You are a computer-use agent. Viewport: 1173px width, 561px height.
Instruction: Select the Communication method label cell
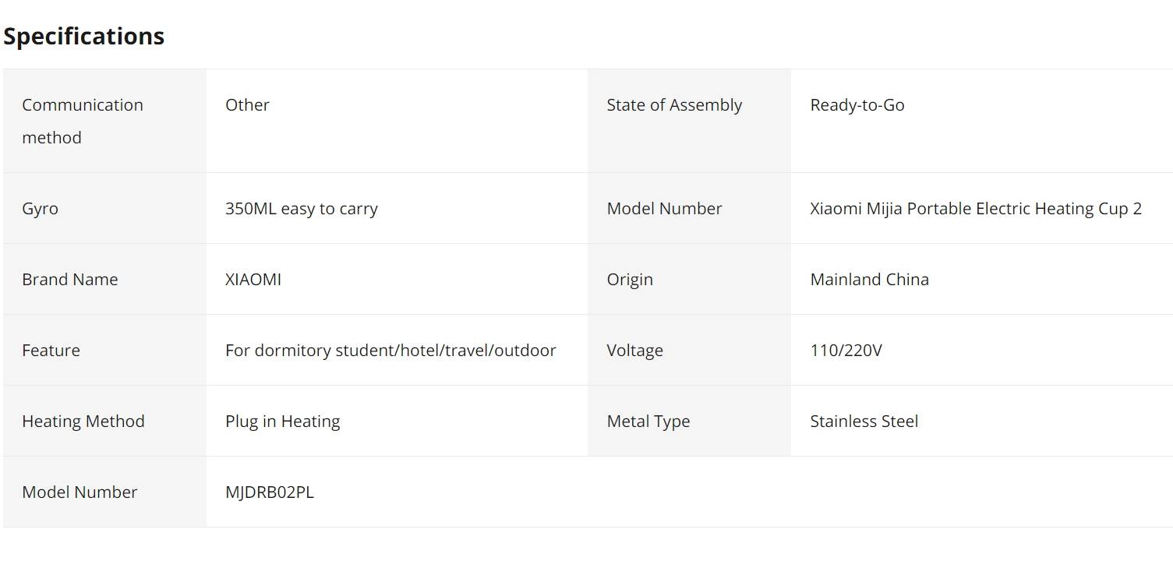coord(104,121)
